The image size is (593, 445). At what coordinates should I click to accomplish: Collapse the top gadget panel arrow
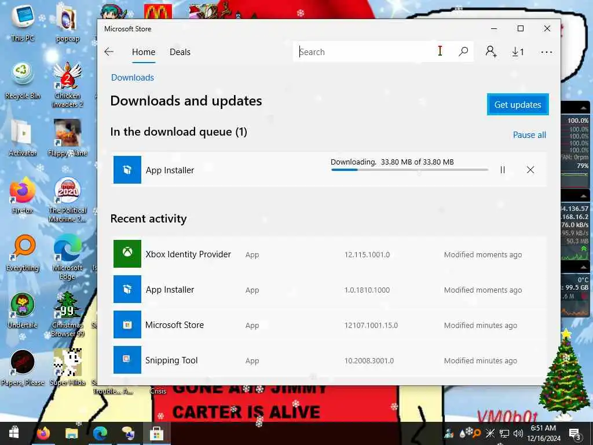point(584,108)
